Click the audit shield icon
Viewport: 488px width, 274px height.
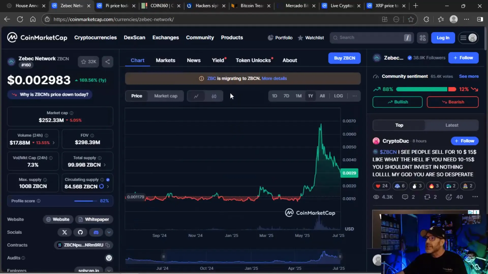[109, 258]
